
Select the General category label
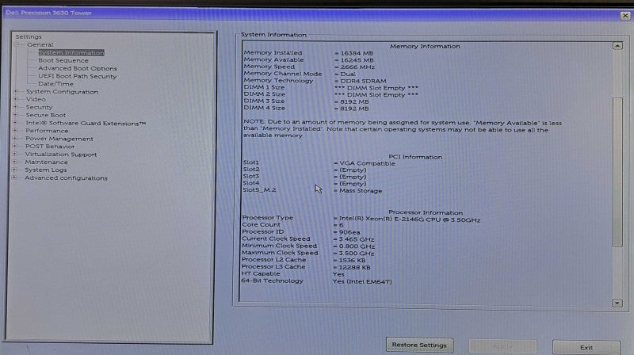pyautogui.click(x=40, y=44)
